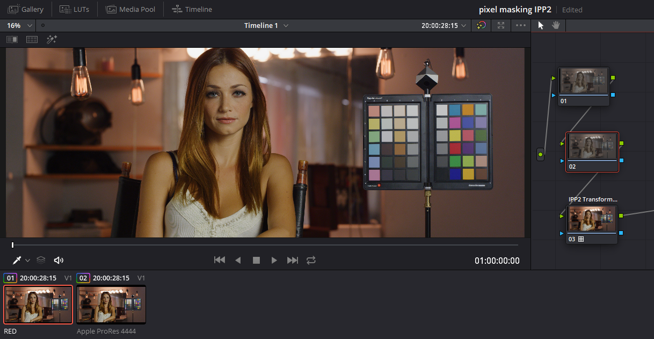Image resolution: width=654 pixels, height=339 pixels.
Task: Show the Media Pool panel
Action: click(130, 9)
